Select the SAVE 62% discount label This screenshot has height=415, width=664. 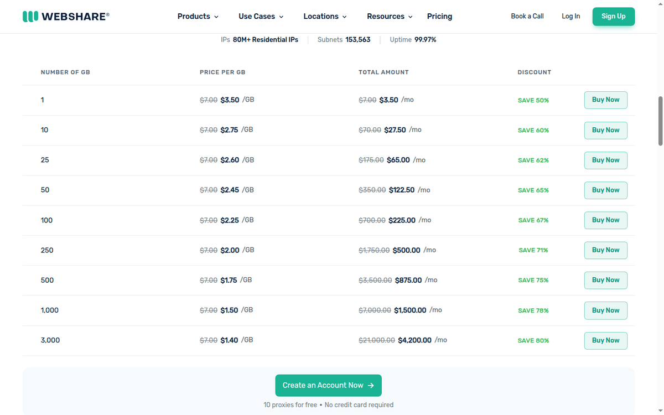pos(533,160)
